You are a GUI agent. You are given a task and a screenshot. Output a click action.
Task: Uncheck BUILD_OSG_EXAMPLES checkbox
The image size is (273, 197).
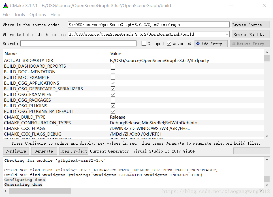click(113, 94)
